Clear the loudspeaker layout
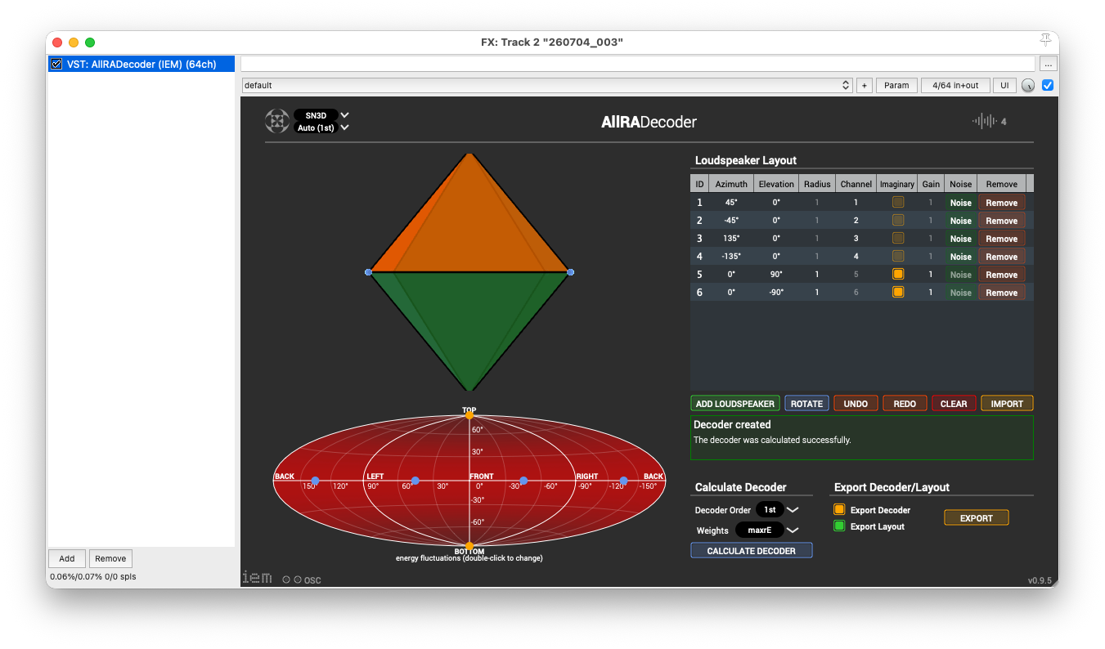This screenshot has width=1105, height=649. tap(954, 404)
